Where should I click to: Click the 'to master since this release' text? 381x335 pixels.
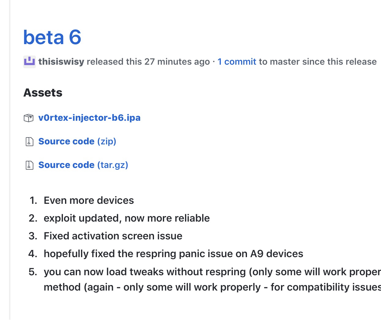(318, 62)
